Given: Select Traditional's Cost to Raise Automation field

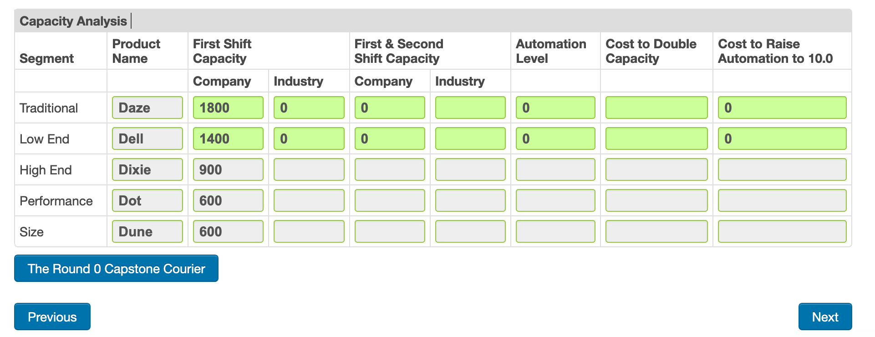Looking at the screenshot, I should pos(781,107).
